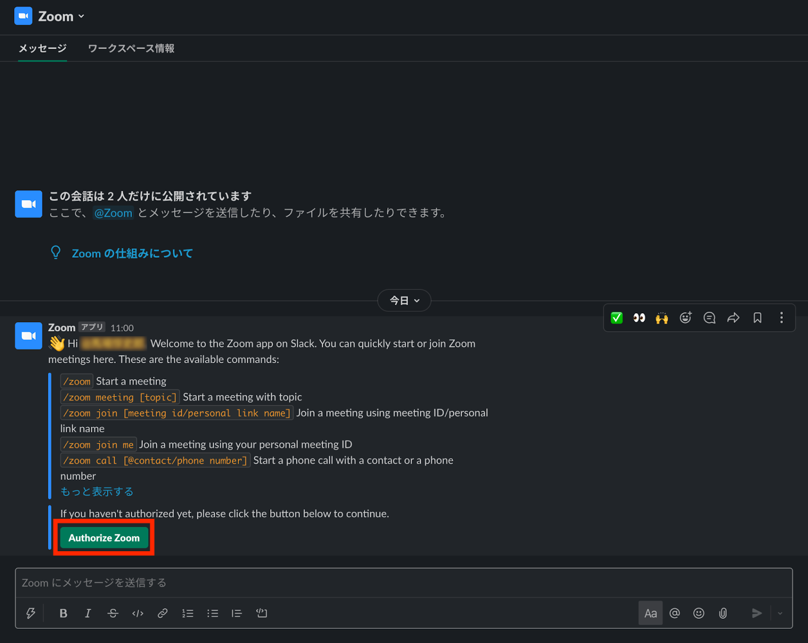Expand the 今日 date dropdown
The height and width of the screenshot is (643, 808).
[404, 301]
